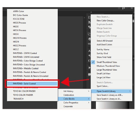Open the Character panel 'A' icon
Viewport: 137px width, 113px height.
[89, 51]
